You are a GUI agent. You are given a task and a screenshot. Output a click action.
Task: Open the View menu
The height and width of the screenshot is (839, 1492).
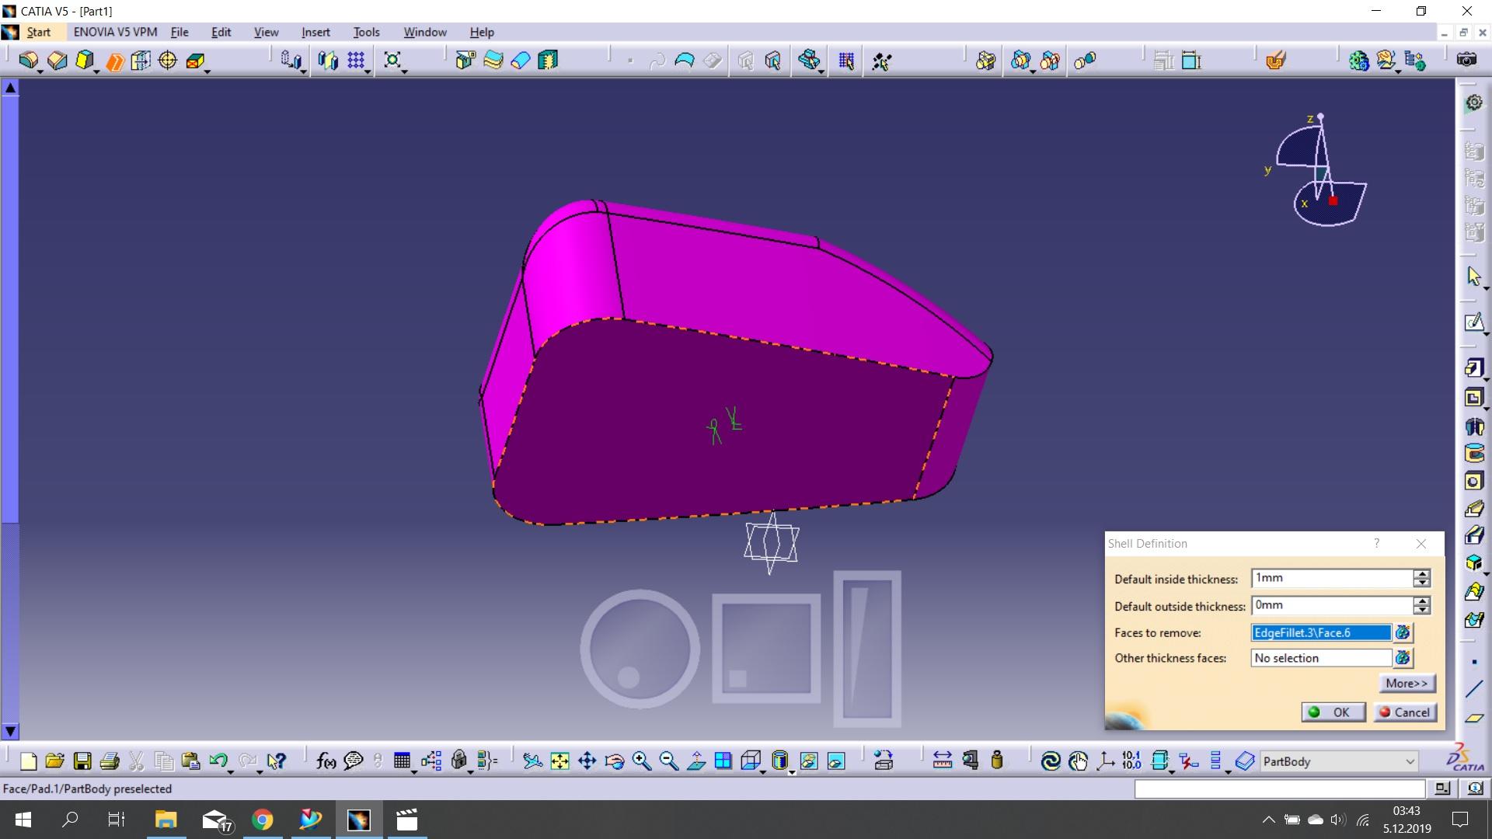coord(267,32)
